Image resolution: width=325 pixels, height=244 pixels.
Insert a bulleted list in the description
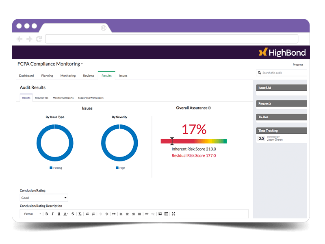tap(87, 214)
